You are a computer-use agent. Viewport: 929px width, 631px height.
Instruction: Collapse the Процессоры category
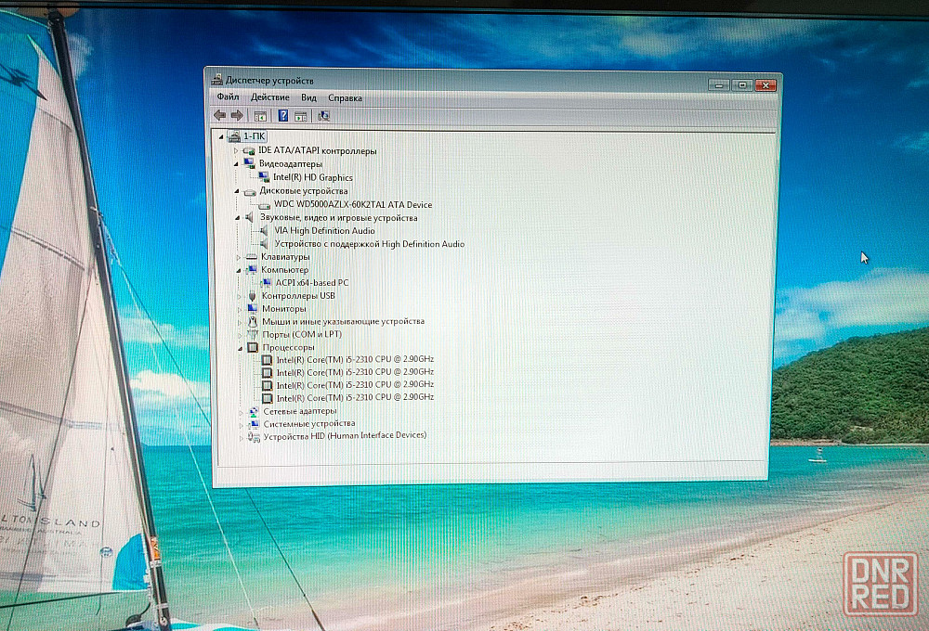[x=239, y=347]
